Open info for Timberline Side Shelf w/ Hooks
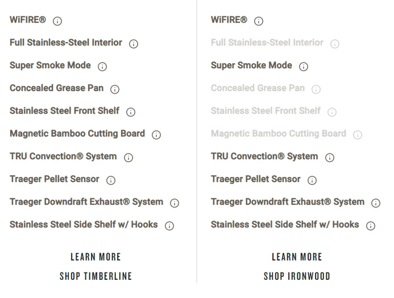Image resolution: width=394 pixels, height=298 pixels. click(x=169, y=226)
